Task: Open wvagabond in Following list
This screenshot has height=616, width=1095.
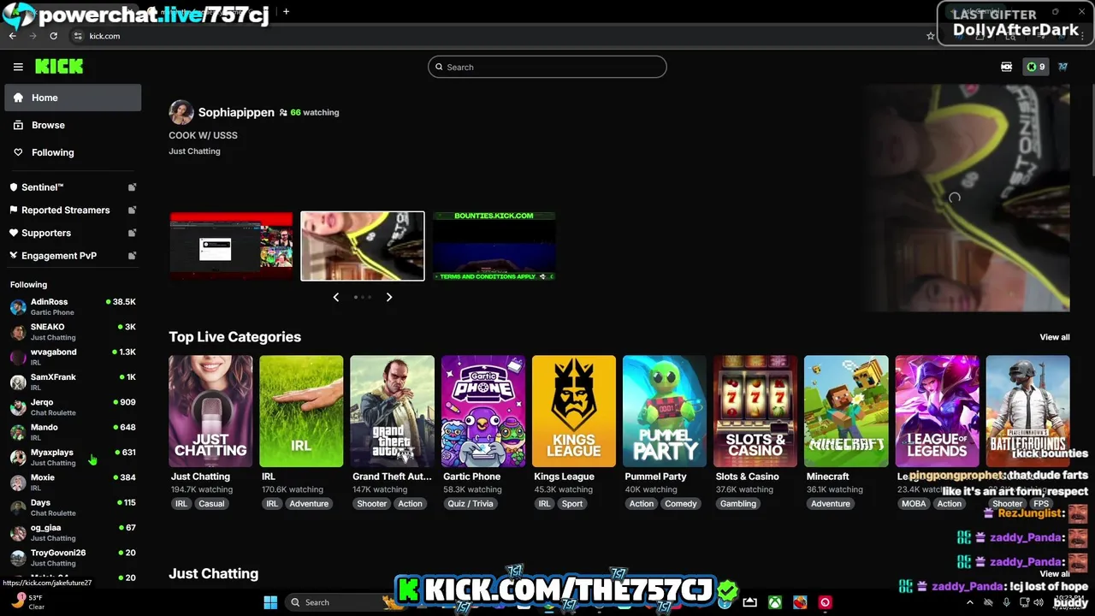Action: point(73,357)
